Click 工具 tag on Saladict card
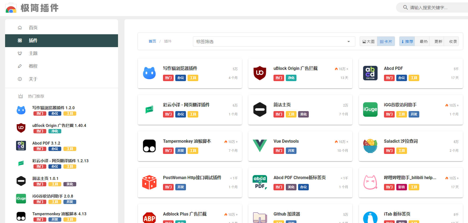 [x=401, y=151]
